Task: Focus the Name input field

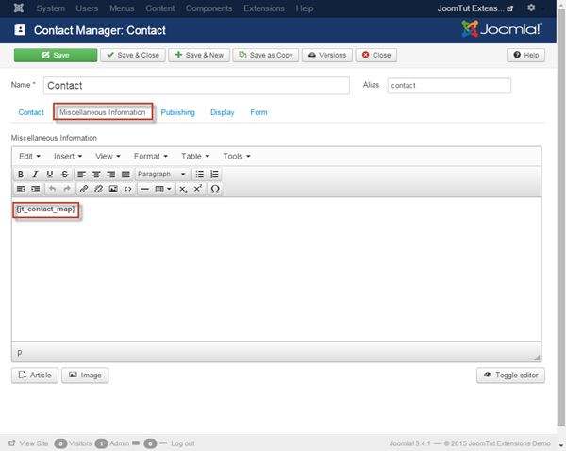Action: 196,86
